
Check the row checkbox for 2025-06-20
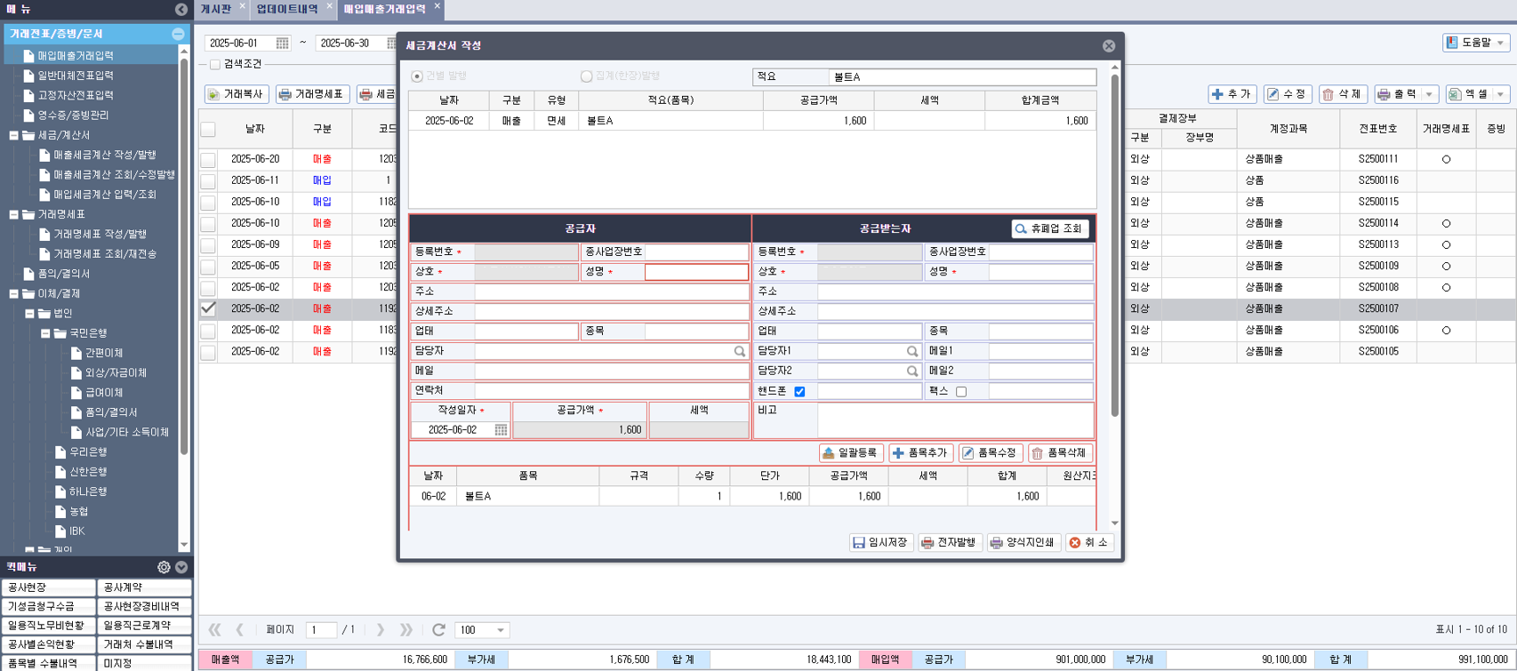tap(208, 160)
